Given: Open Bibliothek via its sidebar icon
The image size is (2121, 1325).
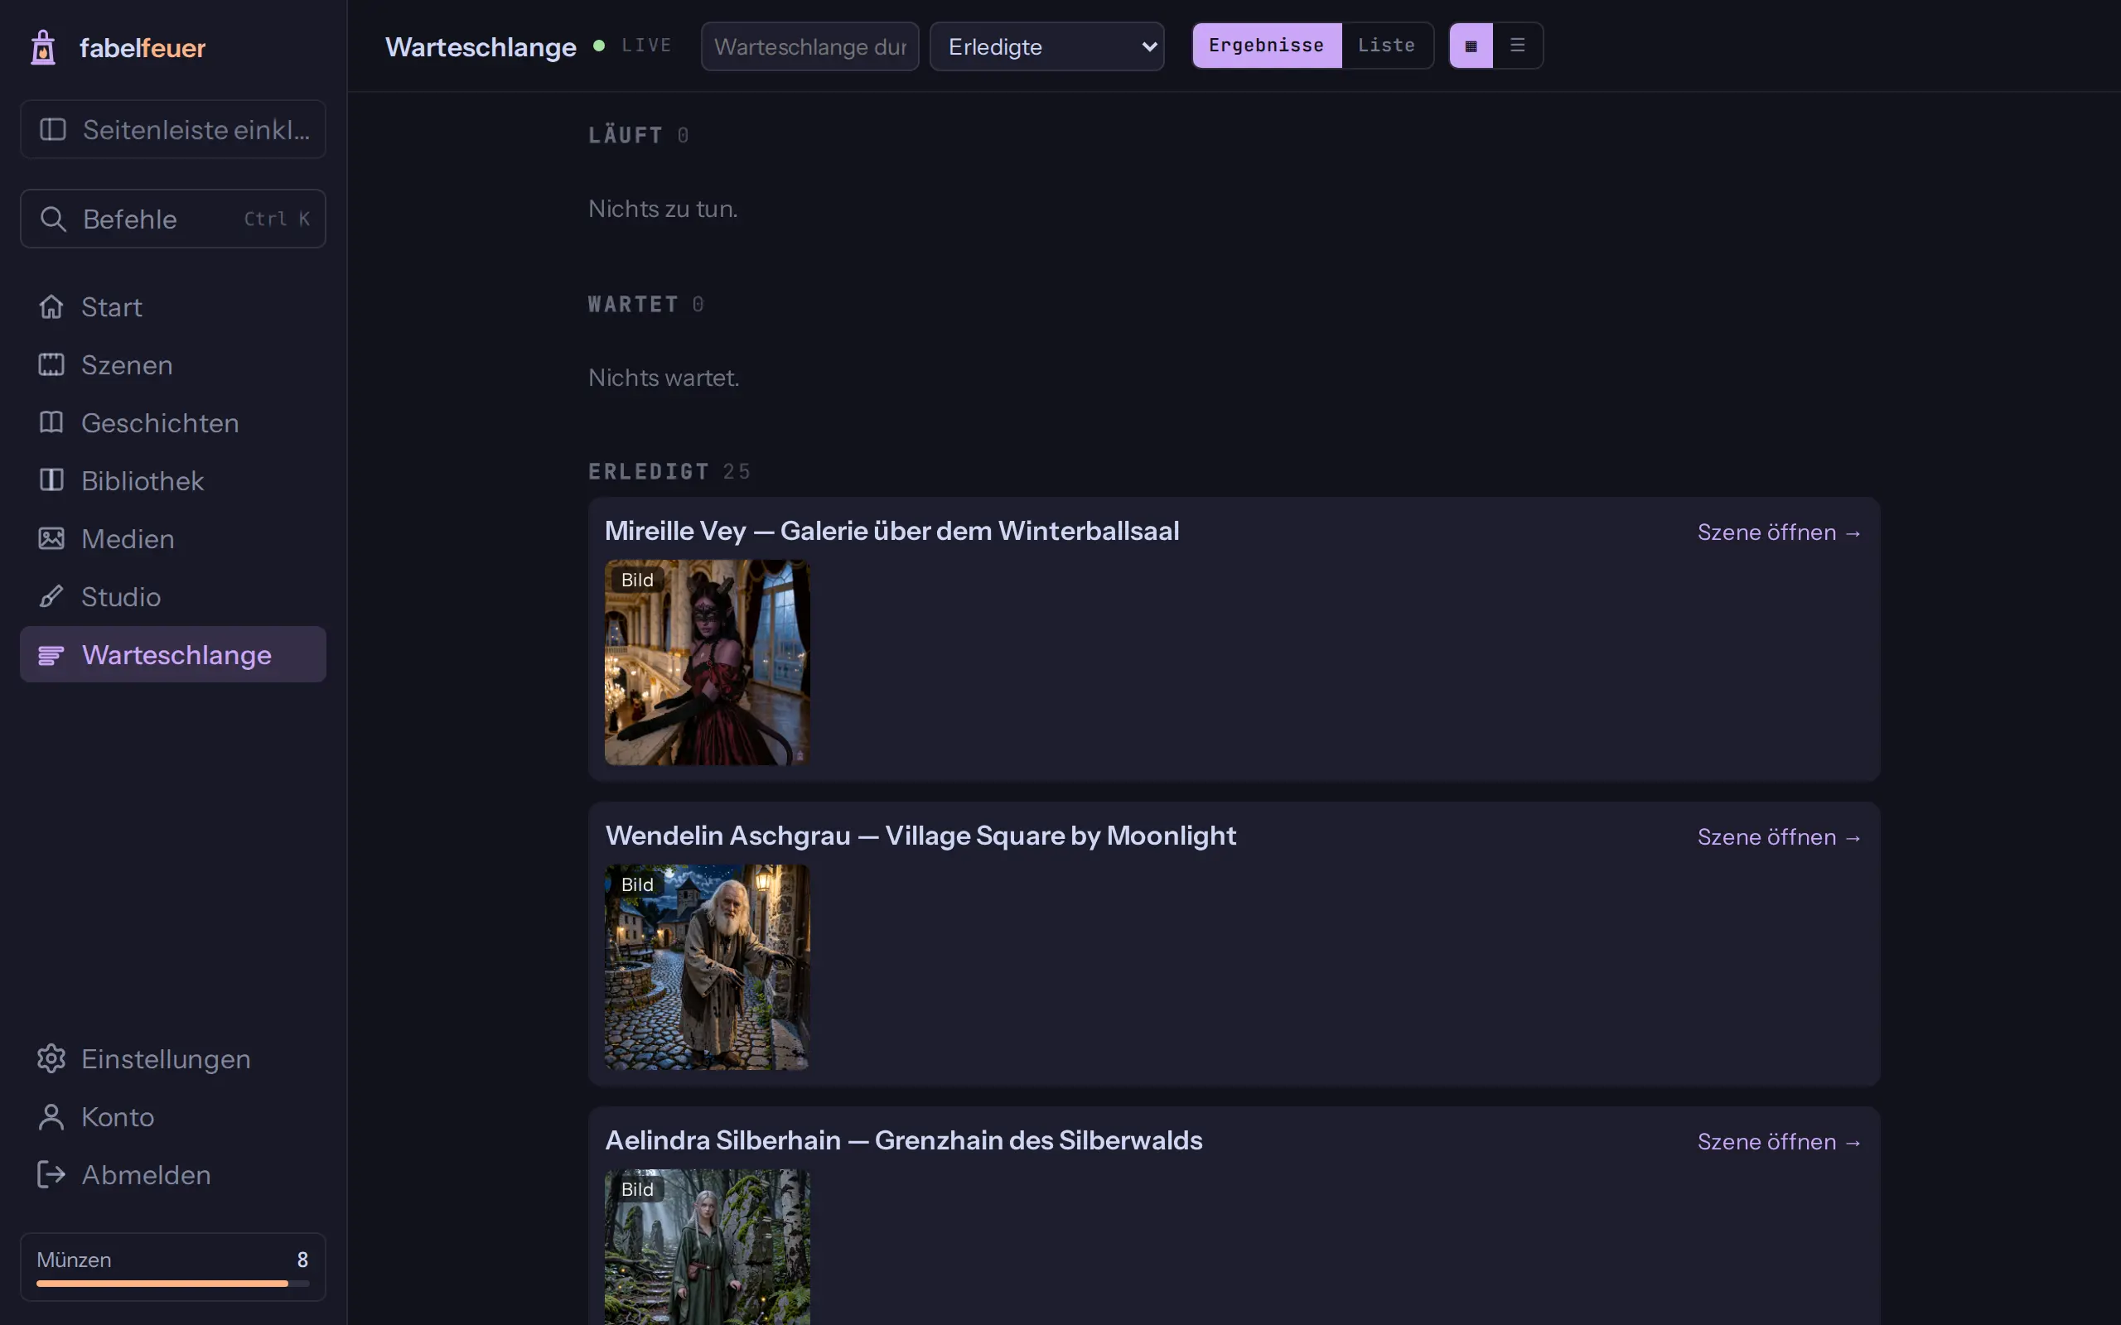Looking at the screenshot, I should [51, 480].
